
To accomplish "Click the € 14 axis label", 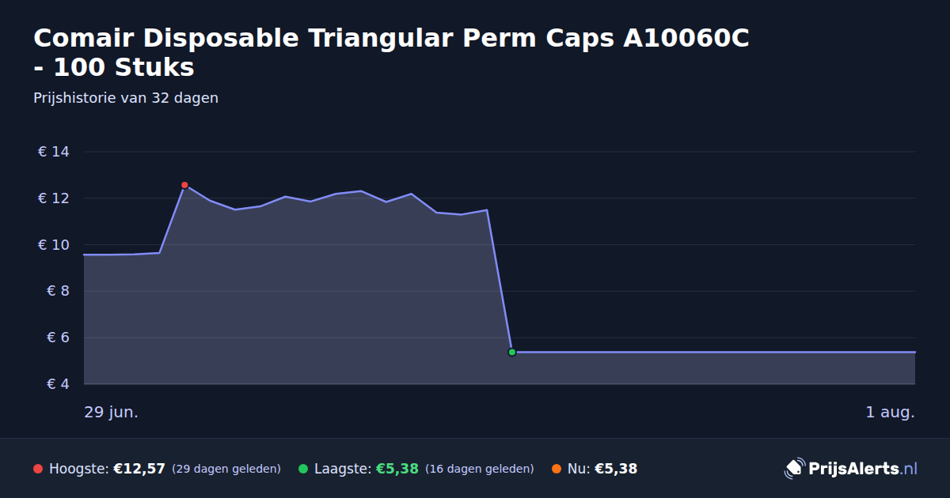I will 54,152.
